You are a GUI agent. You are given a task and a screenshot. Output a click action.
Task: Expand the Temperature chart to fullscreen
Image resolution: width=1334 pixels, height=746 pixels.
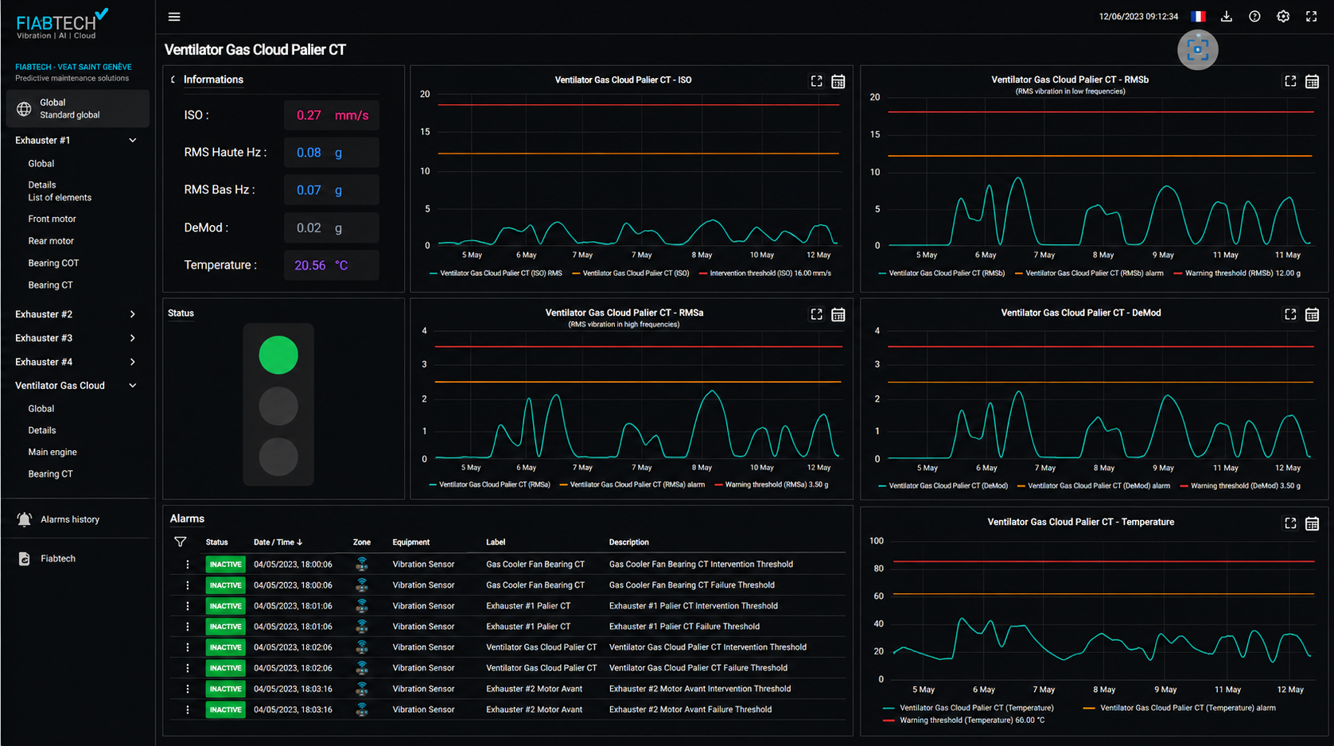(1290, 523)
